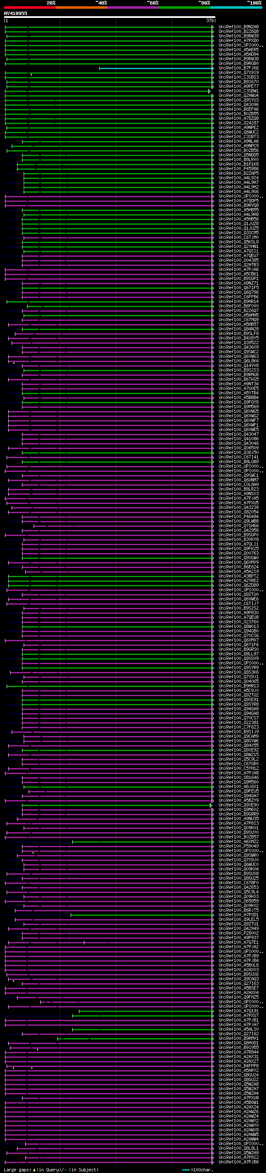Click the hit label UniRef100_A5B8W1
Screen dimensions: 266x1173
[239, 1102]
